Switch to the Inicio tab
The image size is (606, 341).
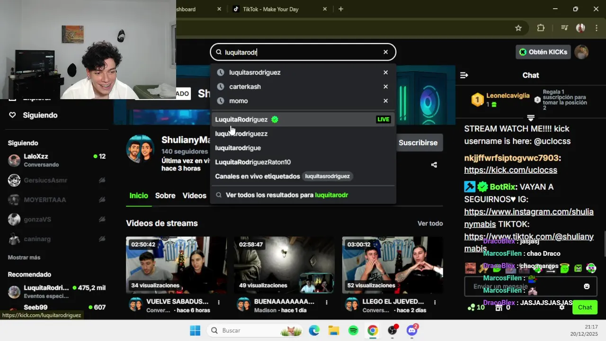[139, 196]
